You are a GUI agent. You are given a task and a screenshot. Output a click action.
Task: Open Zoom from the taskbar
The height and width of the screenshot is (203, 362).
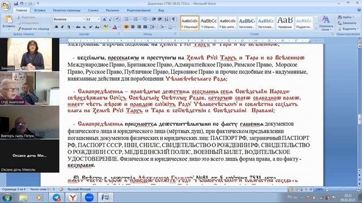(x=89, y=197)
